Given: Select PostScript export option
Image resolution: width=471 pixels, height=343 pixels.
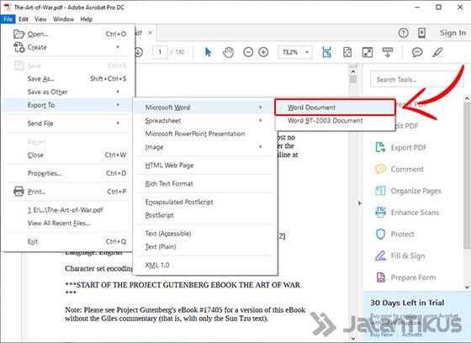Looking at the screenshot, I should coord(204,215).
